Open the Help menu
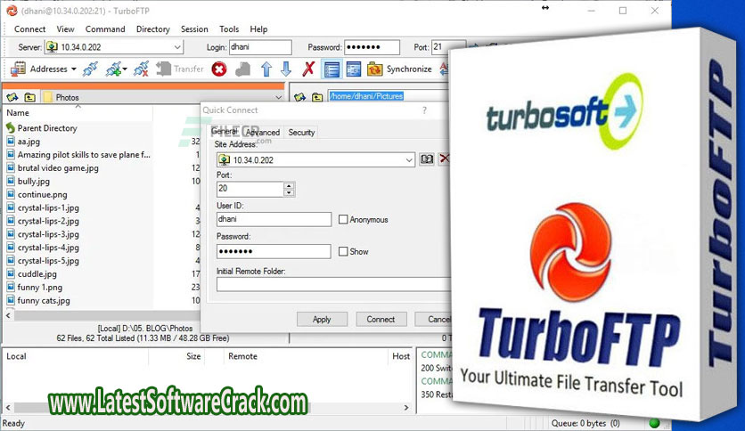The image size is (745, 431). coord(259,29)
